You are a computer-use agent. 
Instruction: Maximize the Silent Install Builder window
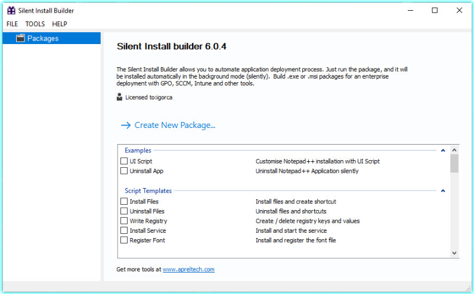[x=435, y=10]
